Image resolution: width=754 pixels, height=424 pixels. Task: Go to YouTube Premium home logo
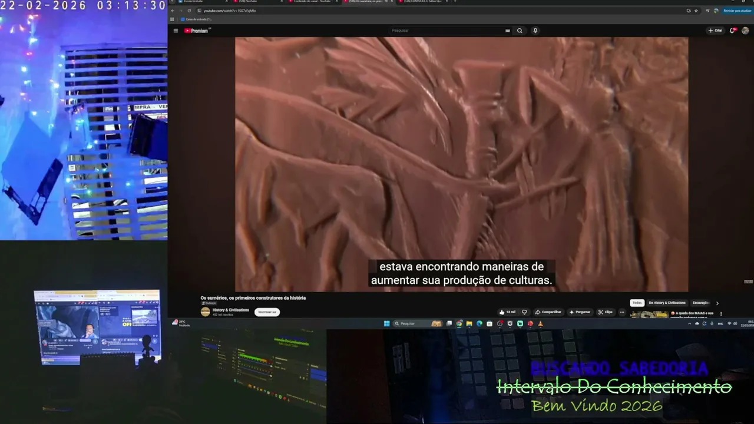pos(197,31)
